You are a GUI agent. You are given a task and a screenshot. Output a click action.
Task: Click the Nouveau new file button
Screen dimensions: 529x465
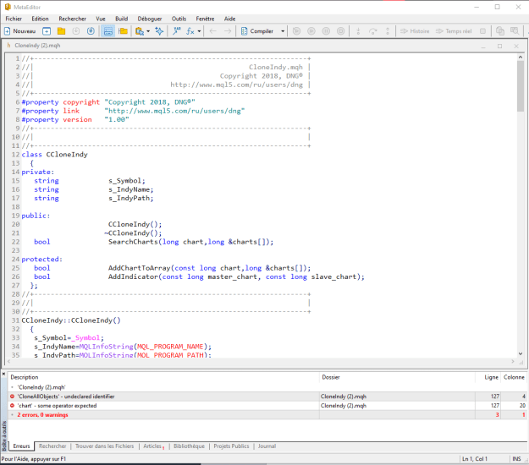pos(19,31)
